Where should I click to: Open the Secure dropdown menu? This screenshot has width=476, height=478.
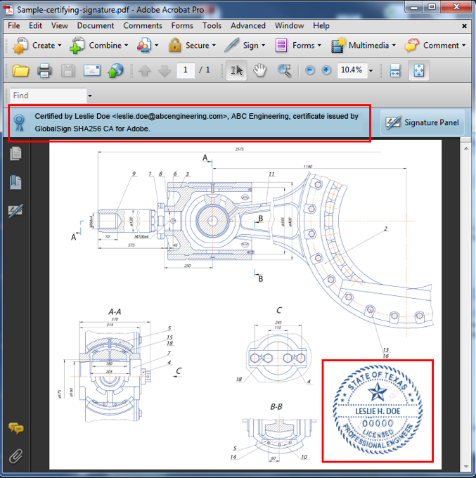(190, 45)
